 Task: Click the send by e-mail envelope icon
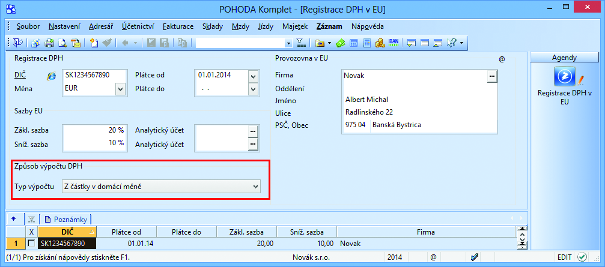pos(76,43)
